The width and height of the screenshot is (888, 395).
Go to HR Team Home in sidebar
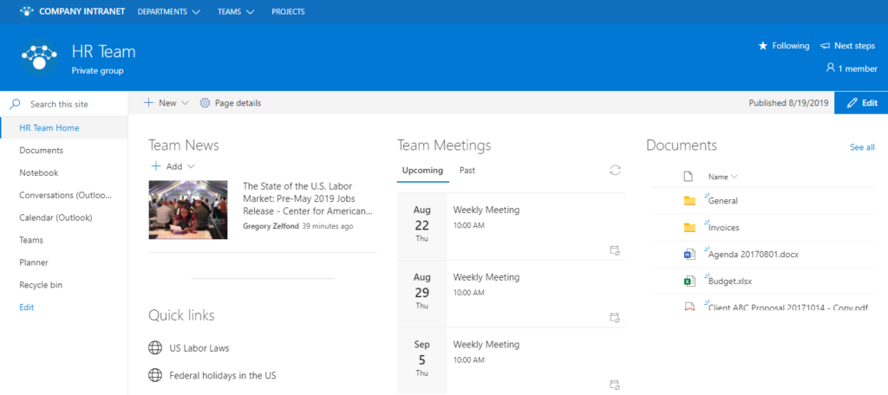(49, 128)
